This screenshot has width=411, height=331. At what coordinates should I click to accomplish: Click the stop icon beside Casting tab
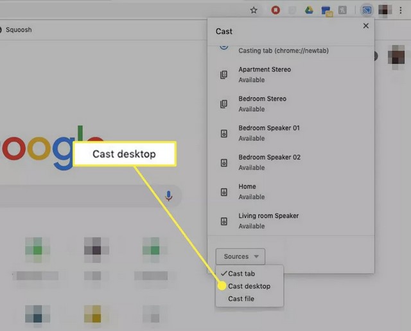point(224,46)
